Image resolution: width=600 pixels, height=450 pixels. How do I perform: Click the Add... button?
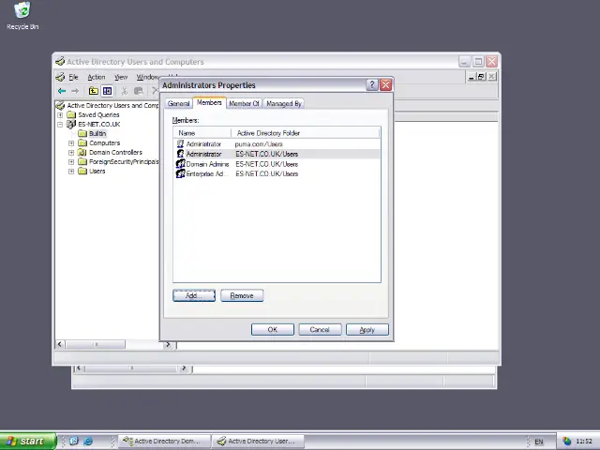[194, 295]
